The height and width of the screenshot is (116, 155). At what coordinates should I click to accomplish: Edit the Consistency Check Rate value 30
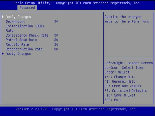tap(56, 35)
